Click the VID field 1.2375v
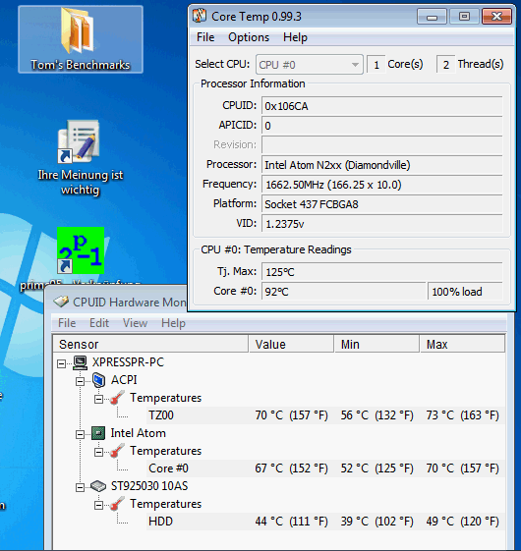Image resolution: width=521 pixels, height=551 pixels. [382, 224]
